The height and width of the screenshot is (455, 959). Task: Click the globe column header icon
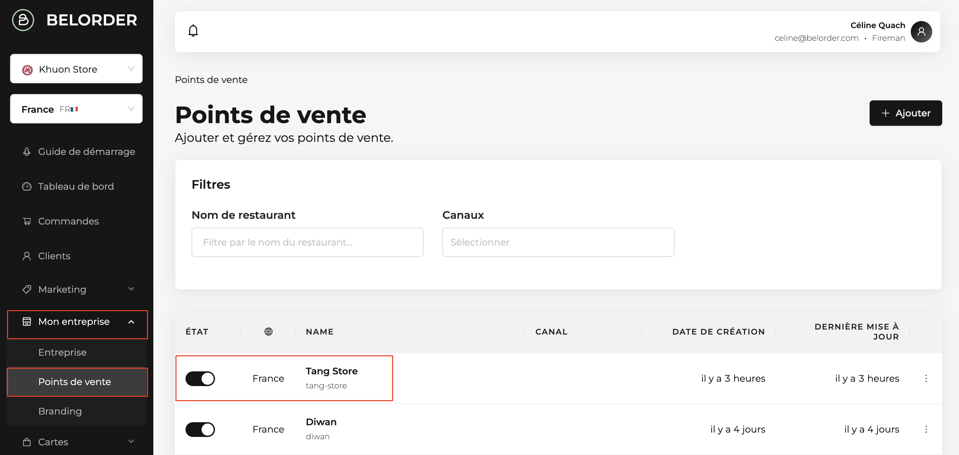(269, 332)
